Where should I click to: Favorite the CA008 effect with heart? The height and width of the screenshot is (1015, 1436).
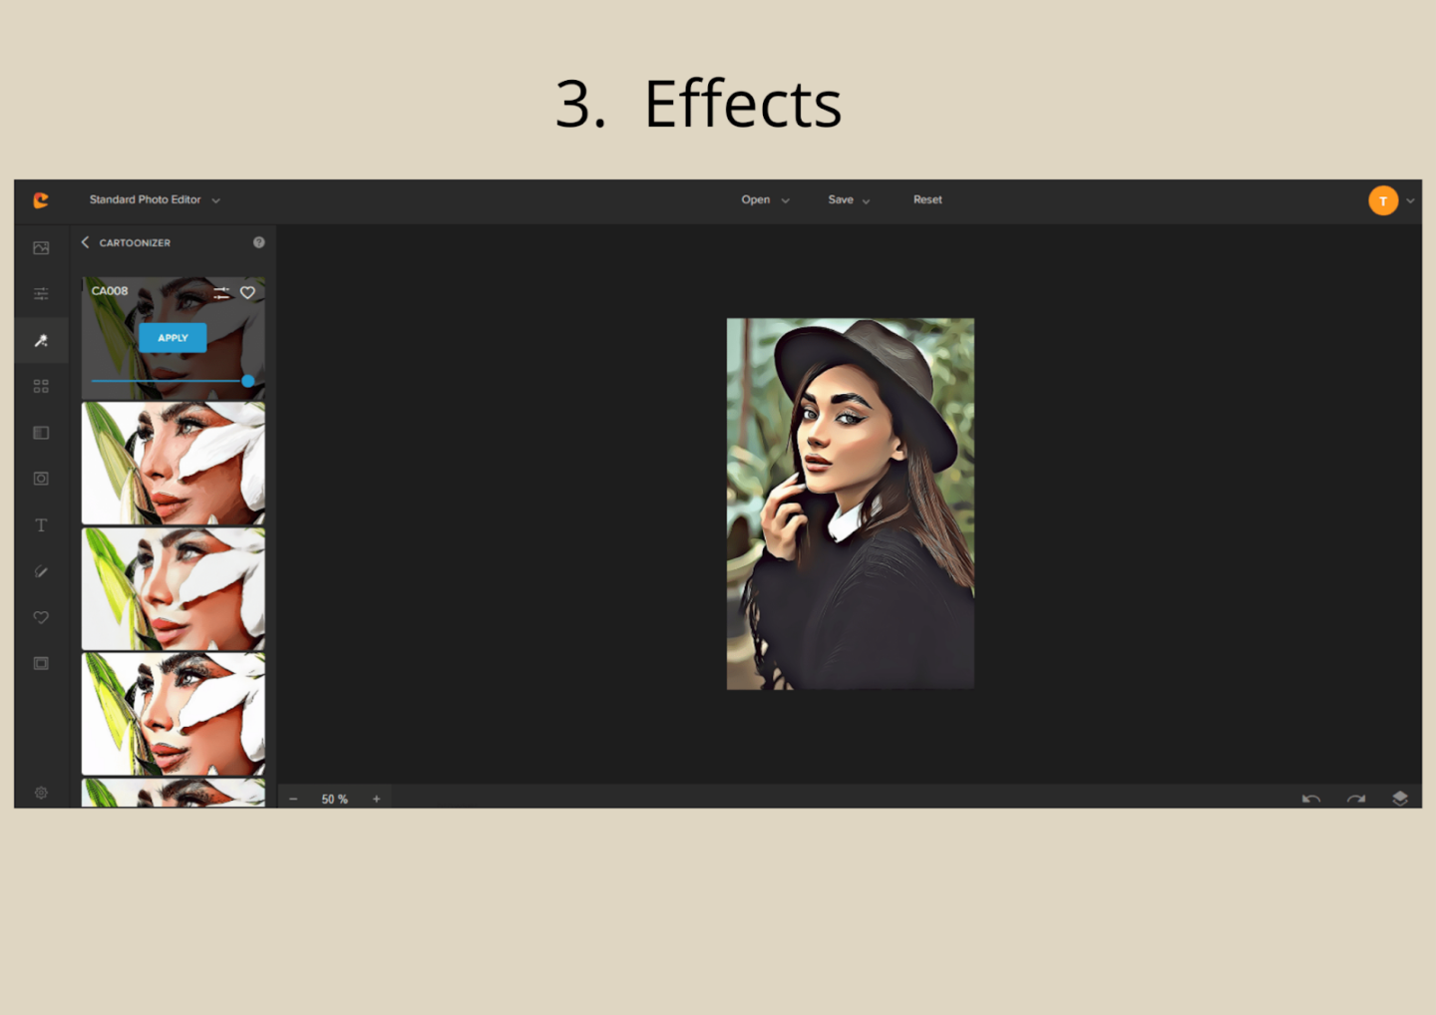pyautogui.click(x=247, y=292)
